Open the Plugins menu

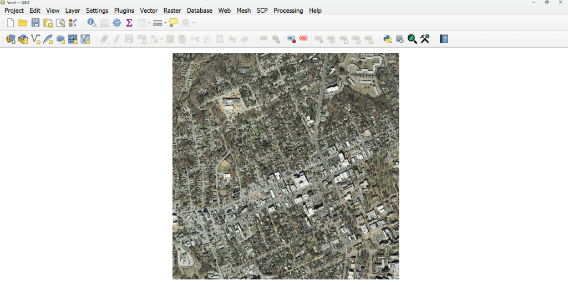click(124, 11)
